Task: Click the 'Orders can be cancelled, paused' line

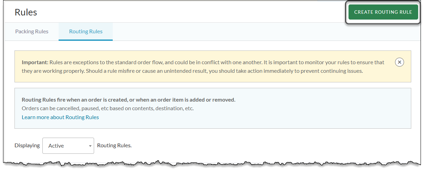Action: tap(108, 108)
